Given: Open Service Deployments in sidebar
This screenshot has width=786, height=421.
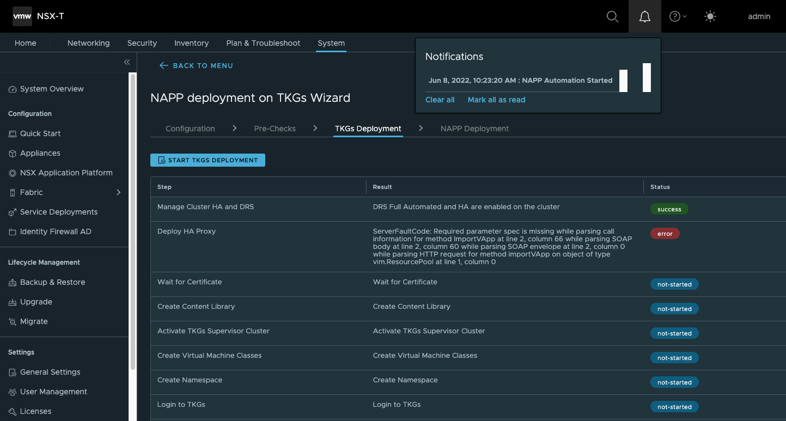Looking at the screenshot, I should click(x=59, y=212).
